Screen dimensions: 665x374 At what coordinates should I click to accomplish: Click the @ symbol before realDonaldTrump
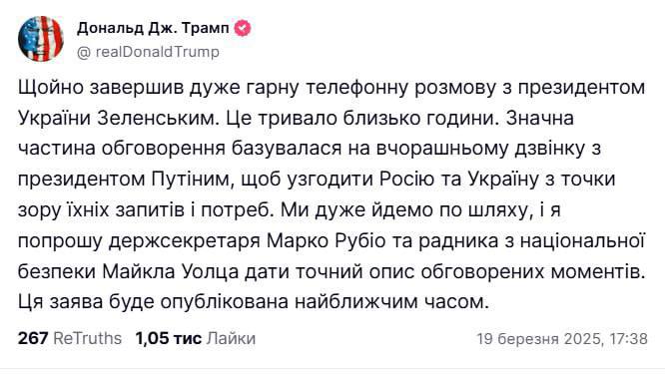(84, 52)
